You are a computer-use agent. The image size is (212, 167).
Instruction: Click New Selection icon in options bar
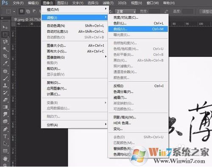point(22,11)
